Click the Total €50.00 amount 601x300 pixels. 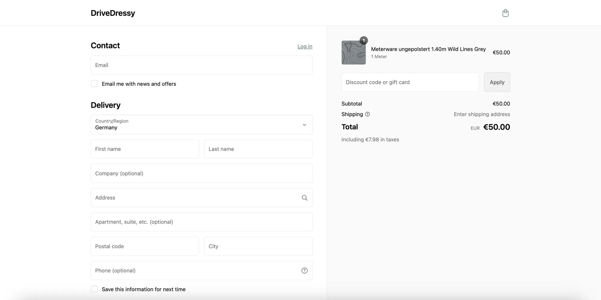[x=497, y=127]
